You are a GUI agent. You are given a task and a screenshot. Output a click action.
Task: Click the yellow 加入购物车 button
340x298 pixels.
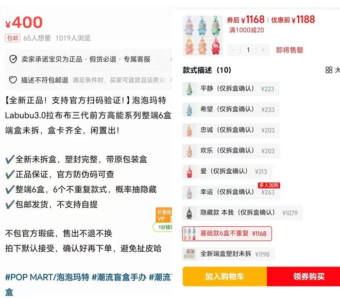225,276
